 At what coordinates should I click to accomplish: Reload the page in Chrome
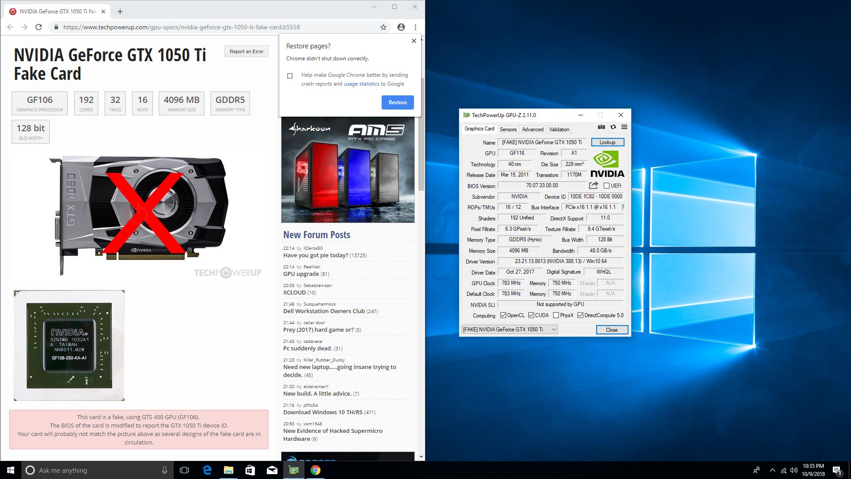coord(39,27)
